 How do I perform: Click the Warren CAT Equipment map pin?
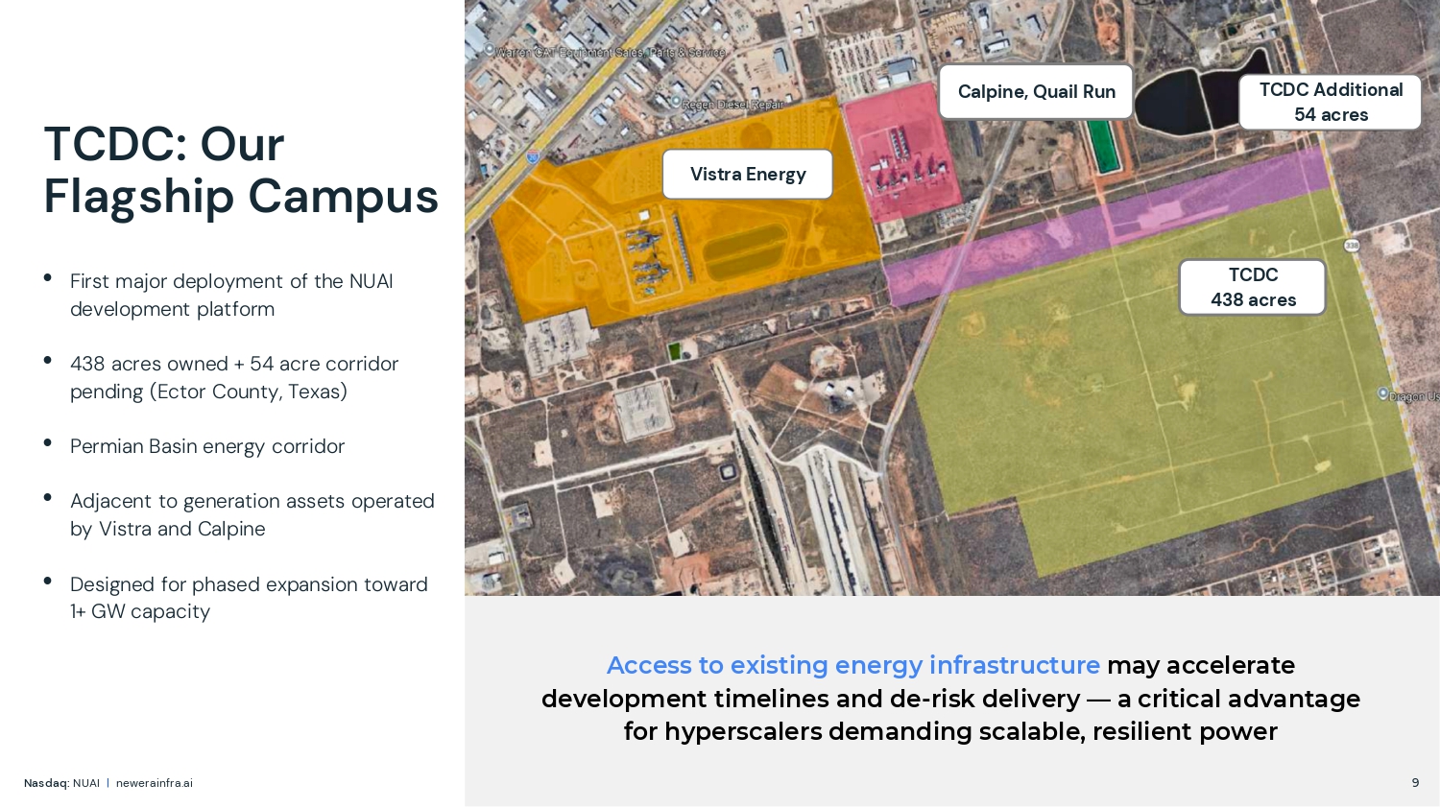click(489, 50)
